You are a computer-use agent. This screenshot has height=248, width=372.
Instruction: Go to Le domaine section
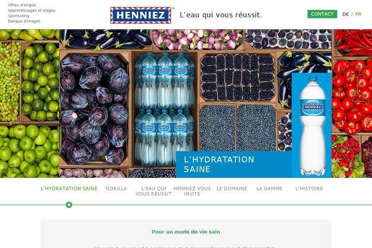[232, 188]
